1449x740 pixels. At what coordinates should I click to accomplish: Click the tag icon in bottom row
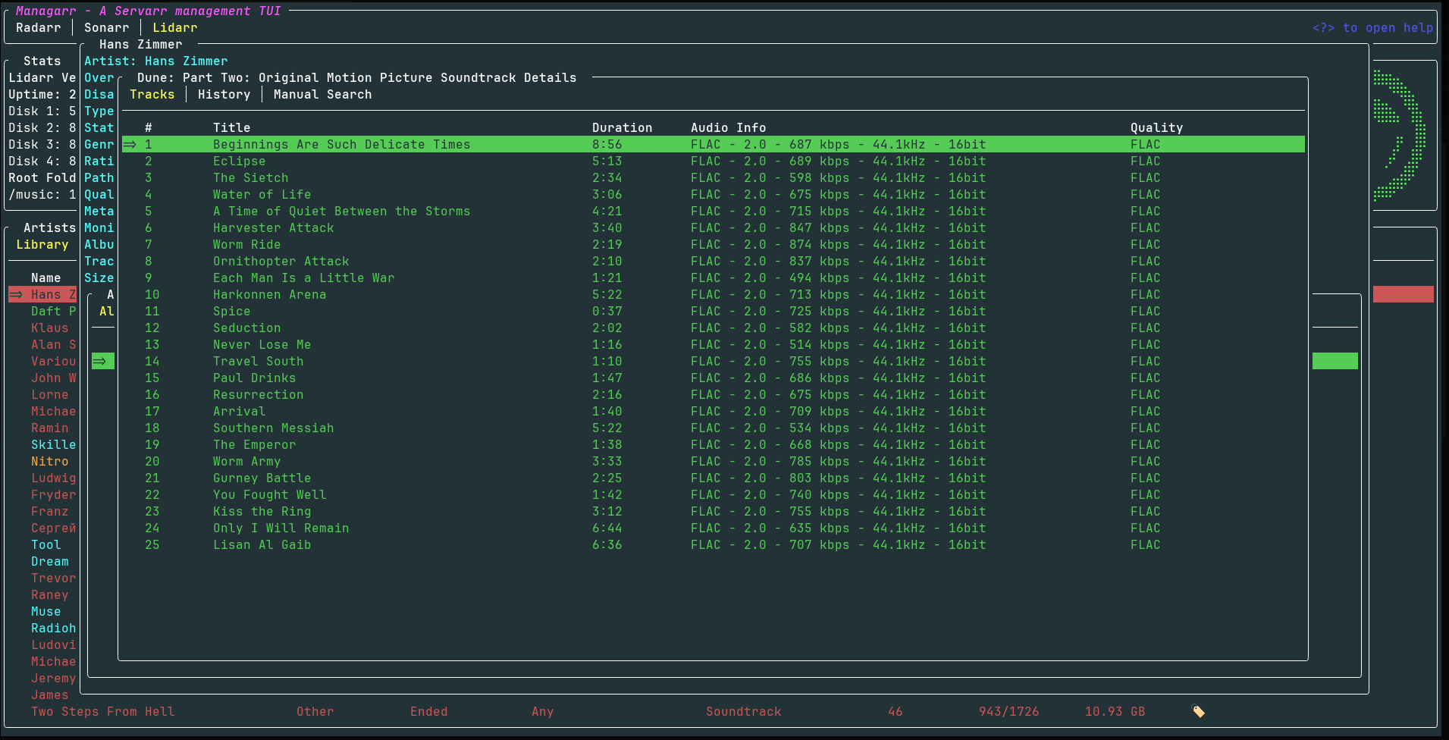[1198, 711]
